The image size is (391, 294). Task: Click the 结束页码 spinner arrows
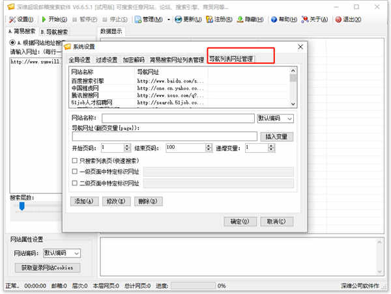(209, 148)
